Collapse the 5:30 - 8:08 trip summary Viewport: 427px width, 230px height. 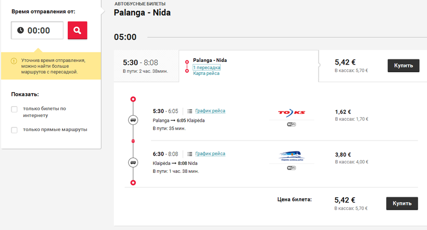(145, 65)
